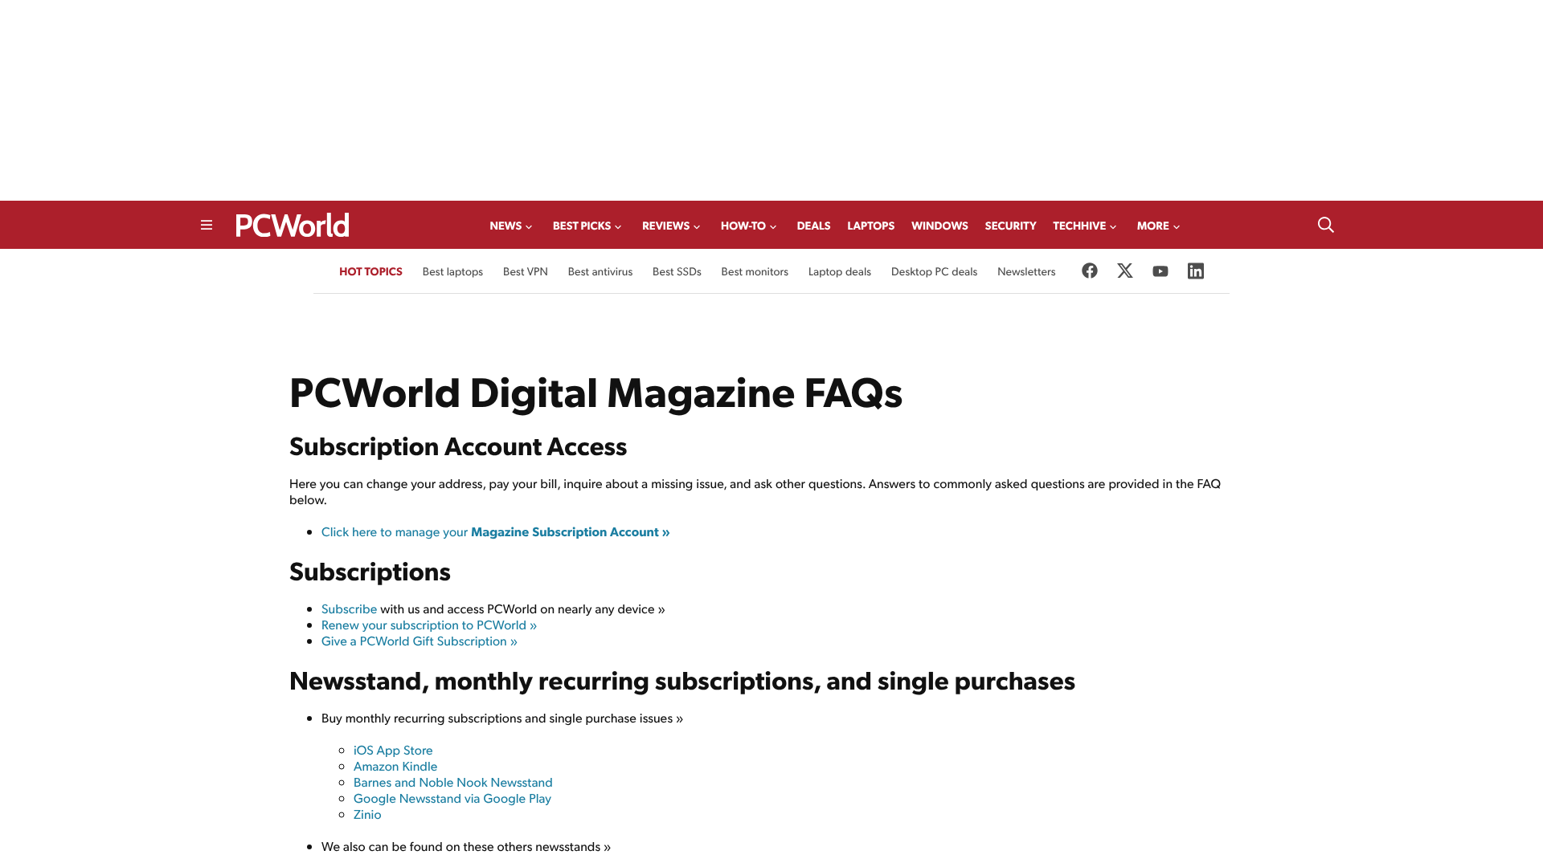Viewport: 1543px width, 867px height.
Task: Open the search magnifier icon
Action: [1326, 225]
